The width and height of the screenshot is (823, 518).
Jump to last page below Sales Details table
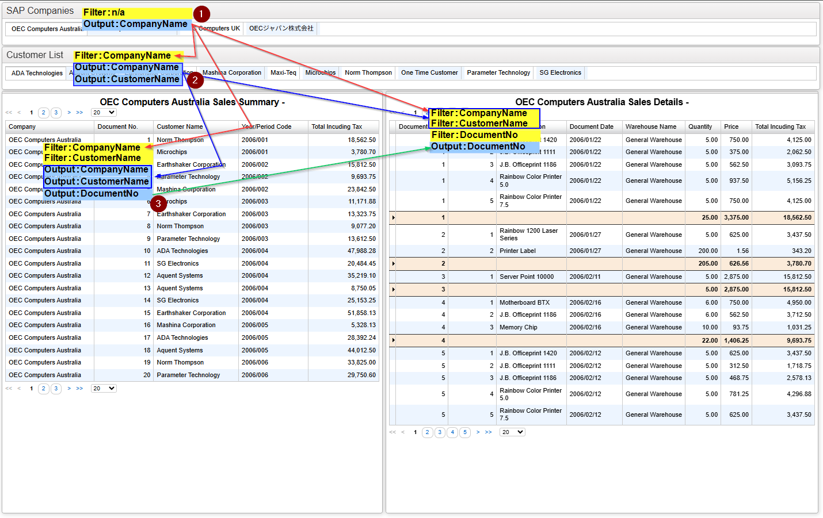tap(488, 432)
